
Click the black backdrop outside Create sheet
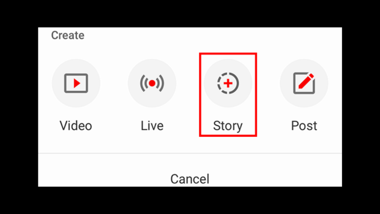(190, 13)
